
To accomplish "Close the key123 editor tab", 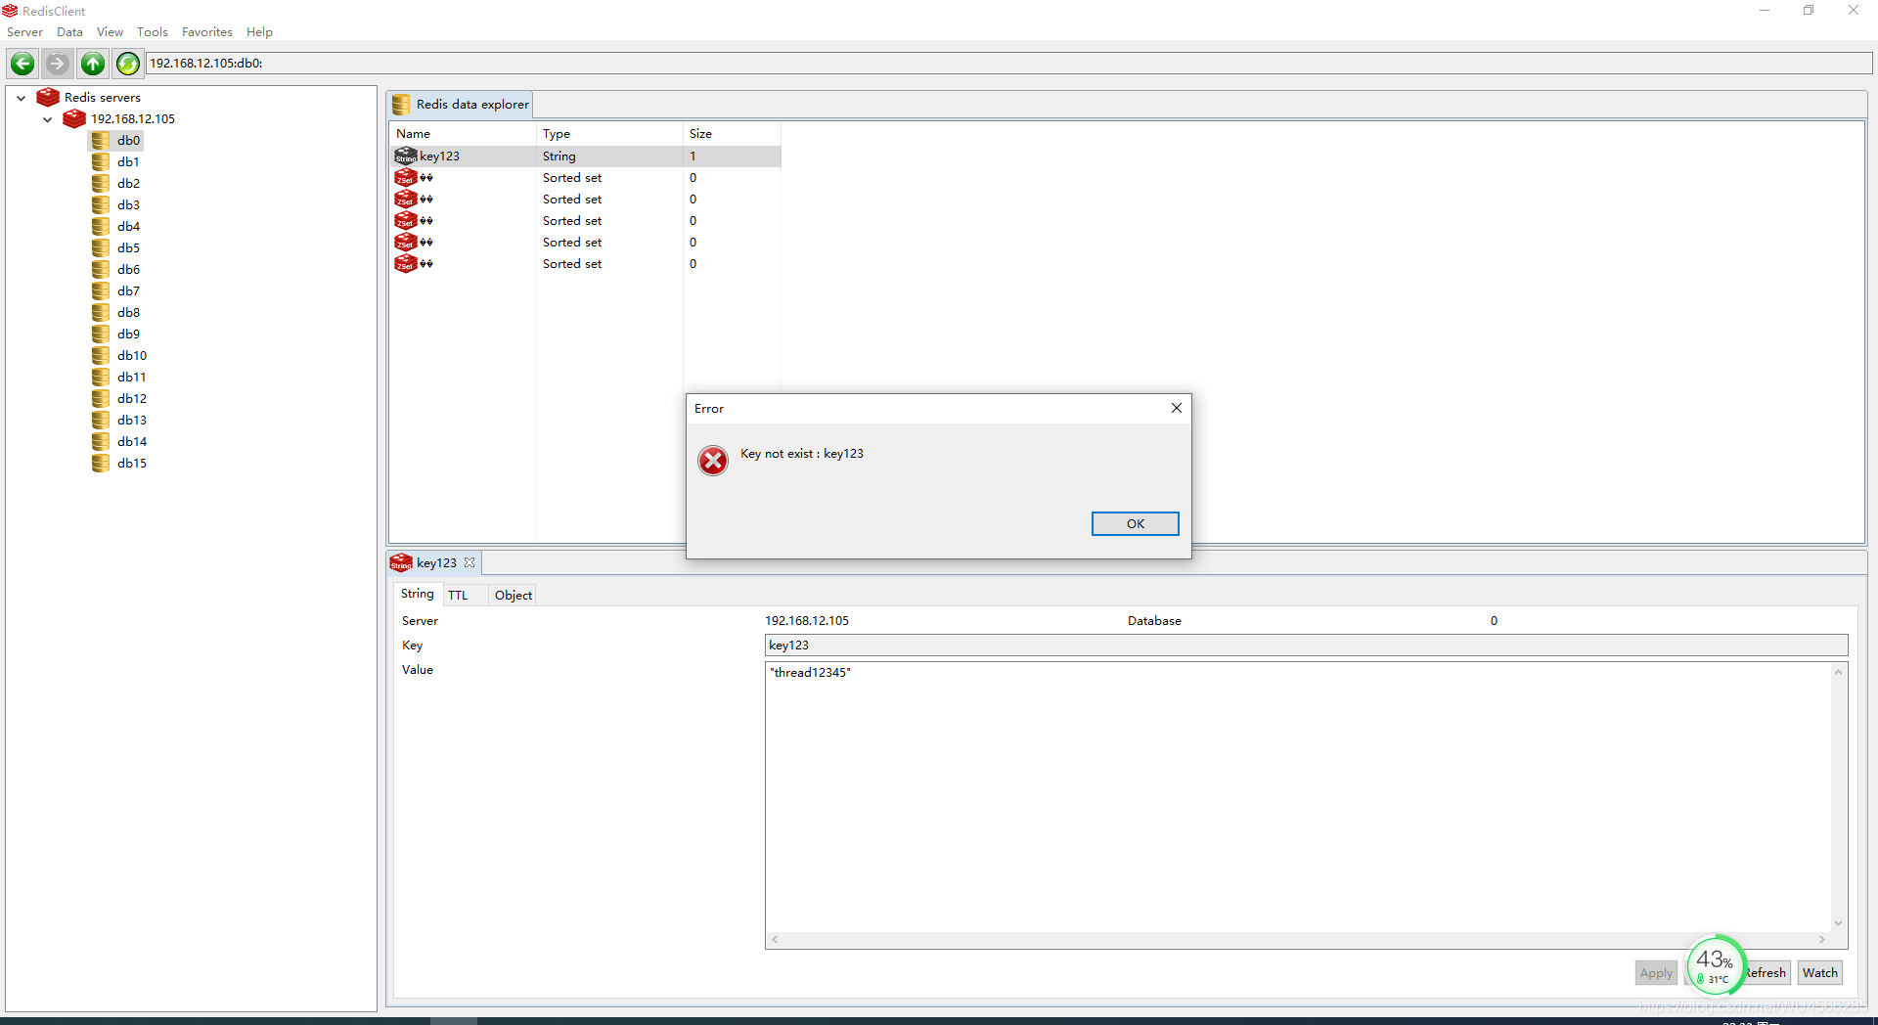I will tap(469, 562).
